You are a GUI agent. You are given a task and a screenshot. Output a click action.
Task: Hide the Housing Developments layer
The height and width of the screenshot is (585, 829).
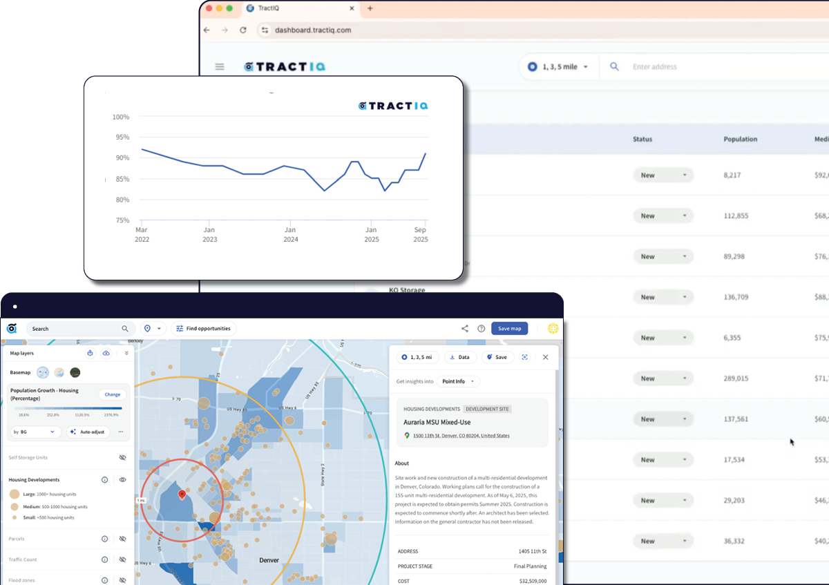pyautogui.click(x=122, y=479)
